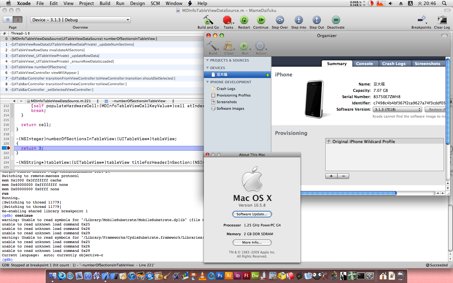Open the Software Version 3.1.3 (7E18) popup

coord(397,109)
